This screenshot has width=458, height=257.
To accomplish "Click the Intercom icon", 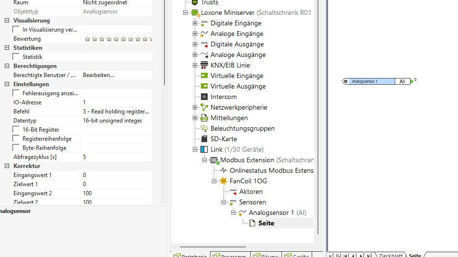I will tap(204, 97).
